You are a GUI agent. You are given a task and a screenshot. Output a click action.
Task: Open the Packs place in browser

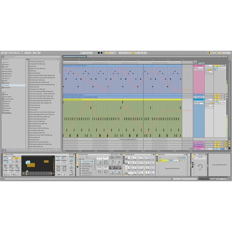[6, 94]
